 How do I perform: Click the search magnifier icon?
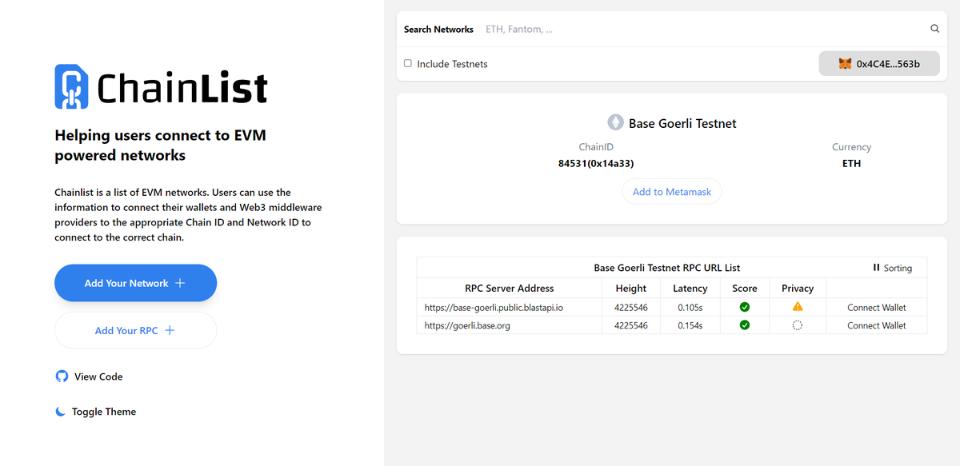tap(934, 29)
